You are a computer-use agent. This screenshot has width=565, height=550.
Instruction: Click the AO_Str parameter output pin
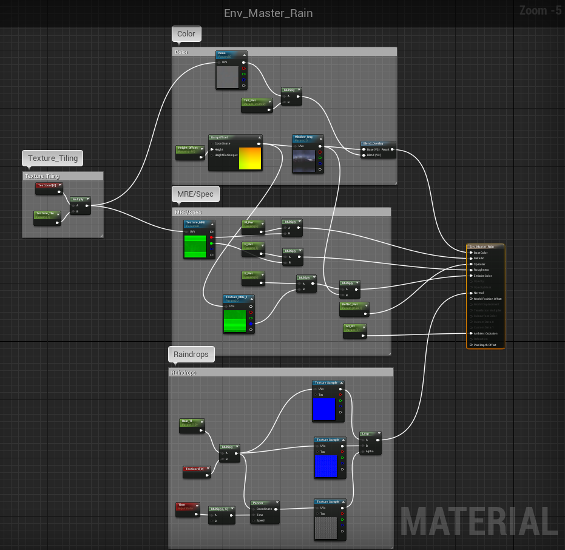(x=363, y=336)
